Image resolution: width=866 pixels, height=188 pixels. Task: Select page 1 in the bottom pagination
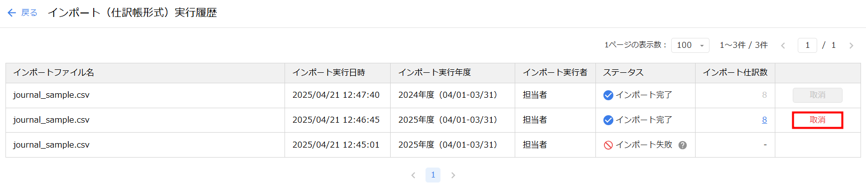(x=433, y=175)
